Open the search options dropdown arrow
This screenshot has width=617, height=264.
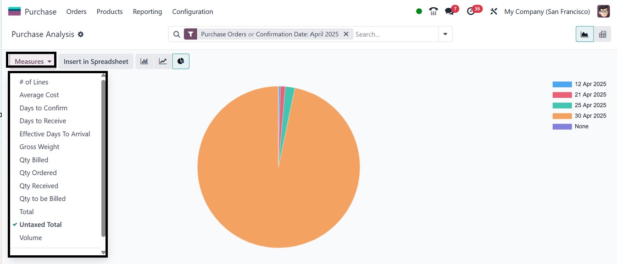tap(445, 34)
